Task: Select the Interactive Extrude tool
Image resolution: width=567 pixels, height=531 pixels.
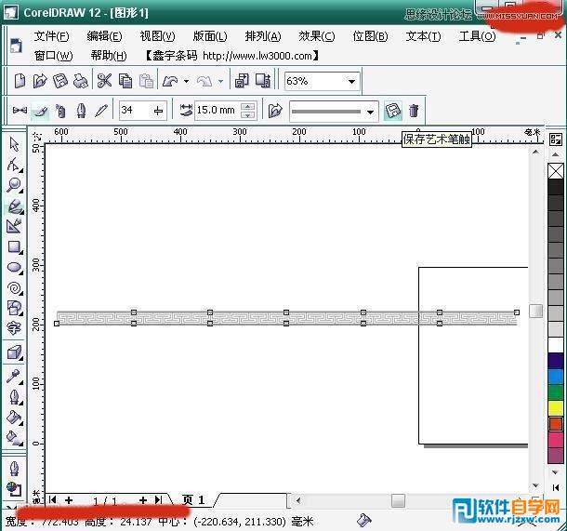Action: pos(14,352)
